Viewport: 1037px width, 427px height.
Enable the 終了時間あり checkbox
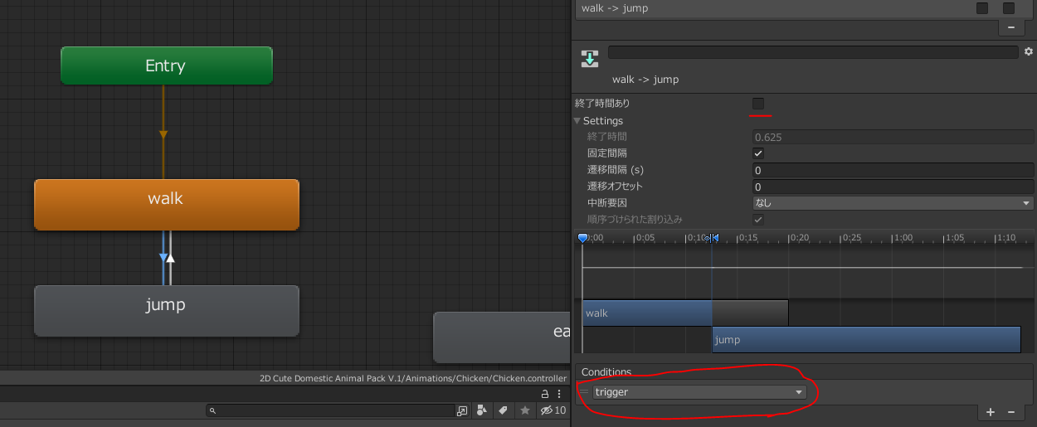click(x=758, y=104)
